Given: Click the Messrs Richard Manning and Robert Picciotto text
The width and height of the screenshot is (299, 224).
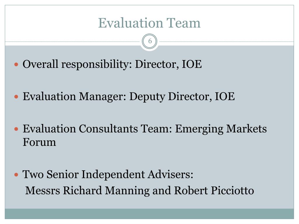Looking at the screenshot, I should pos(140,191).
